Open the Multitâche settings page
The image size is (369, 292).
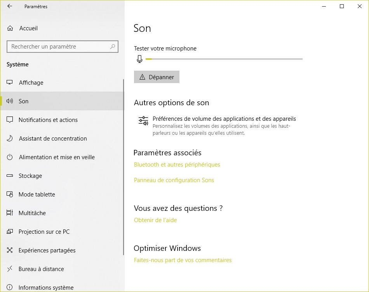pos(32,213)
